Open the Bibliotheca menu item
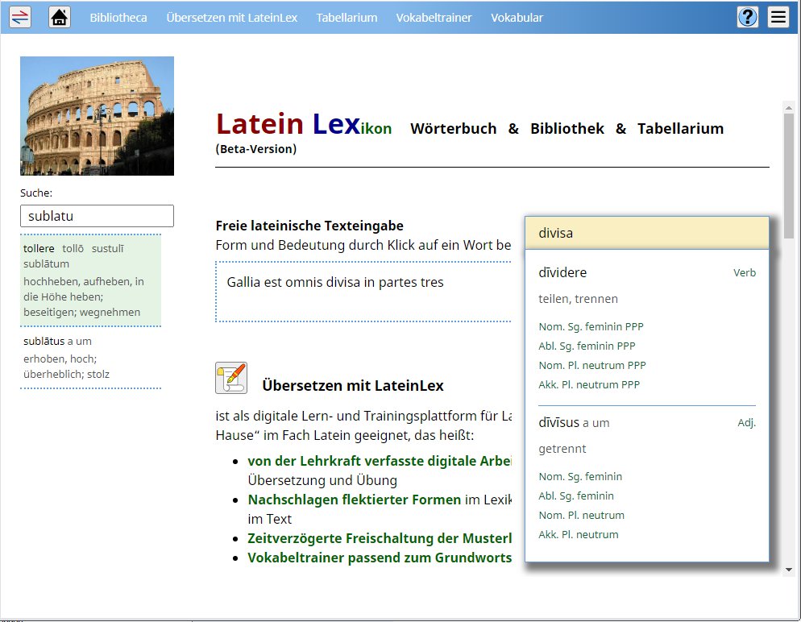 [x=118, y=18]
